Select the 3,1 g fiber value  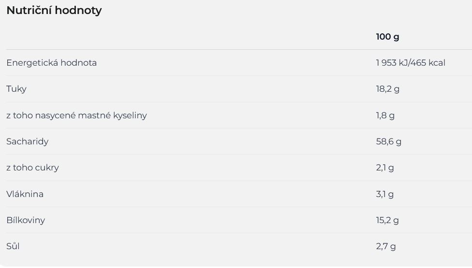point(384,194)
